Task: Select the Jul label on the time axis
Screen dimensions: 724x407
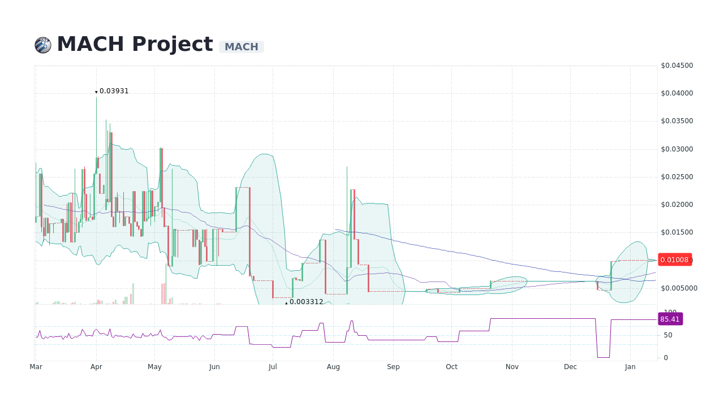Action: click(x=273, y=366)
